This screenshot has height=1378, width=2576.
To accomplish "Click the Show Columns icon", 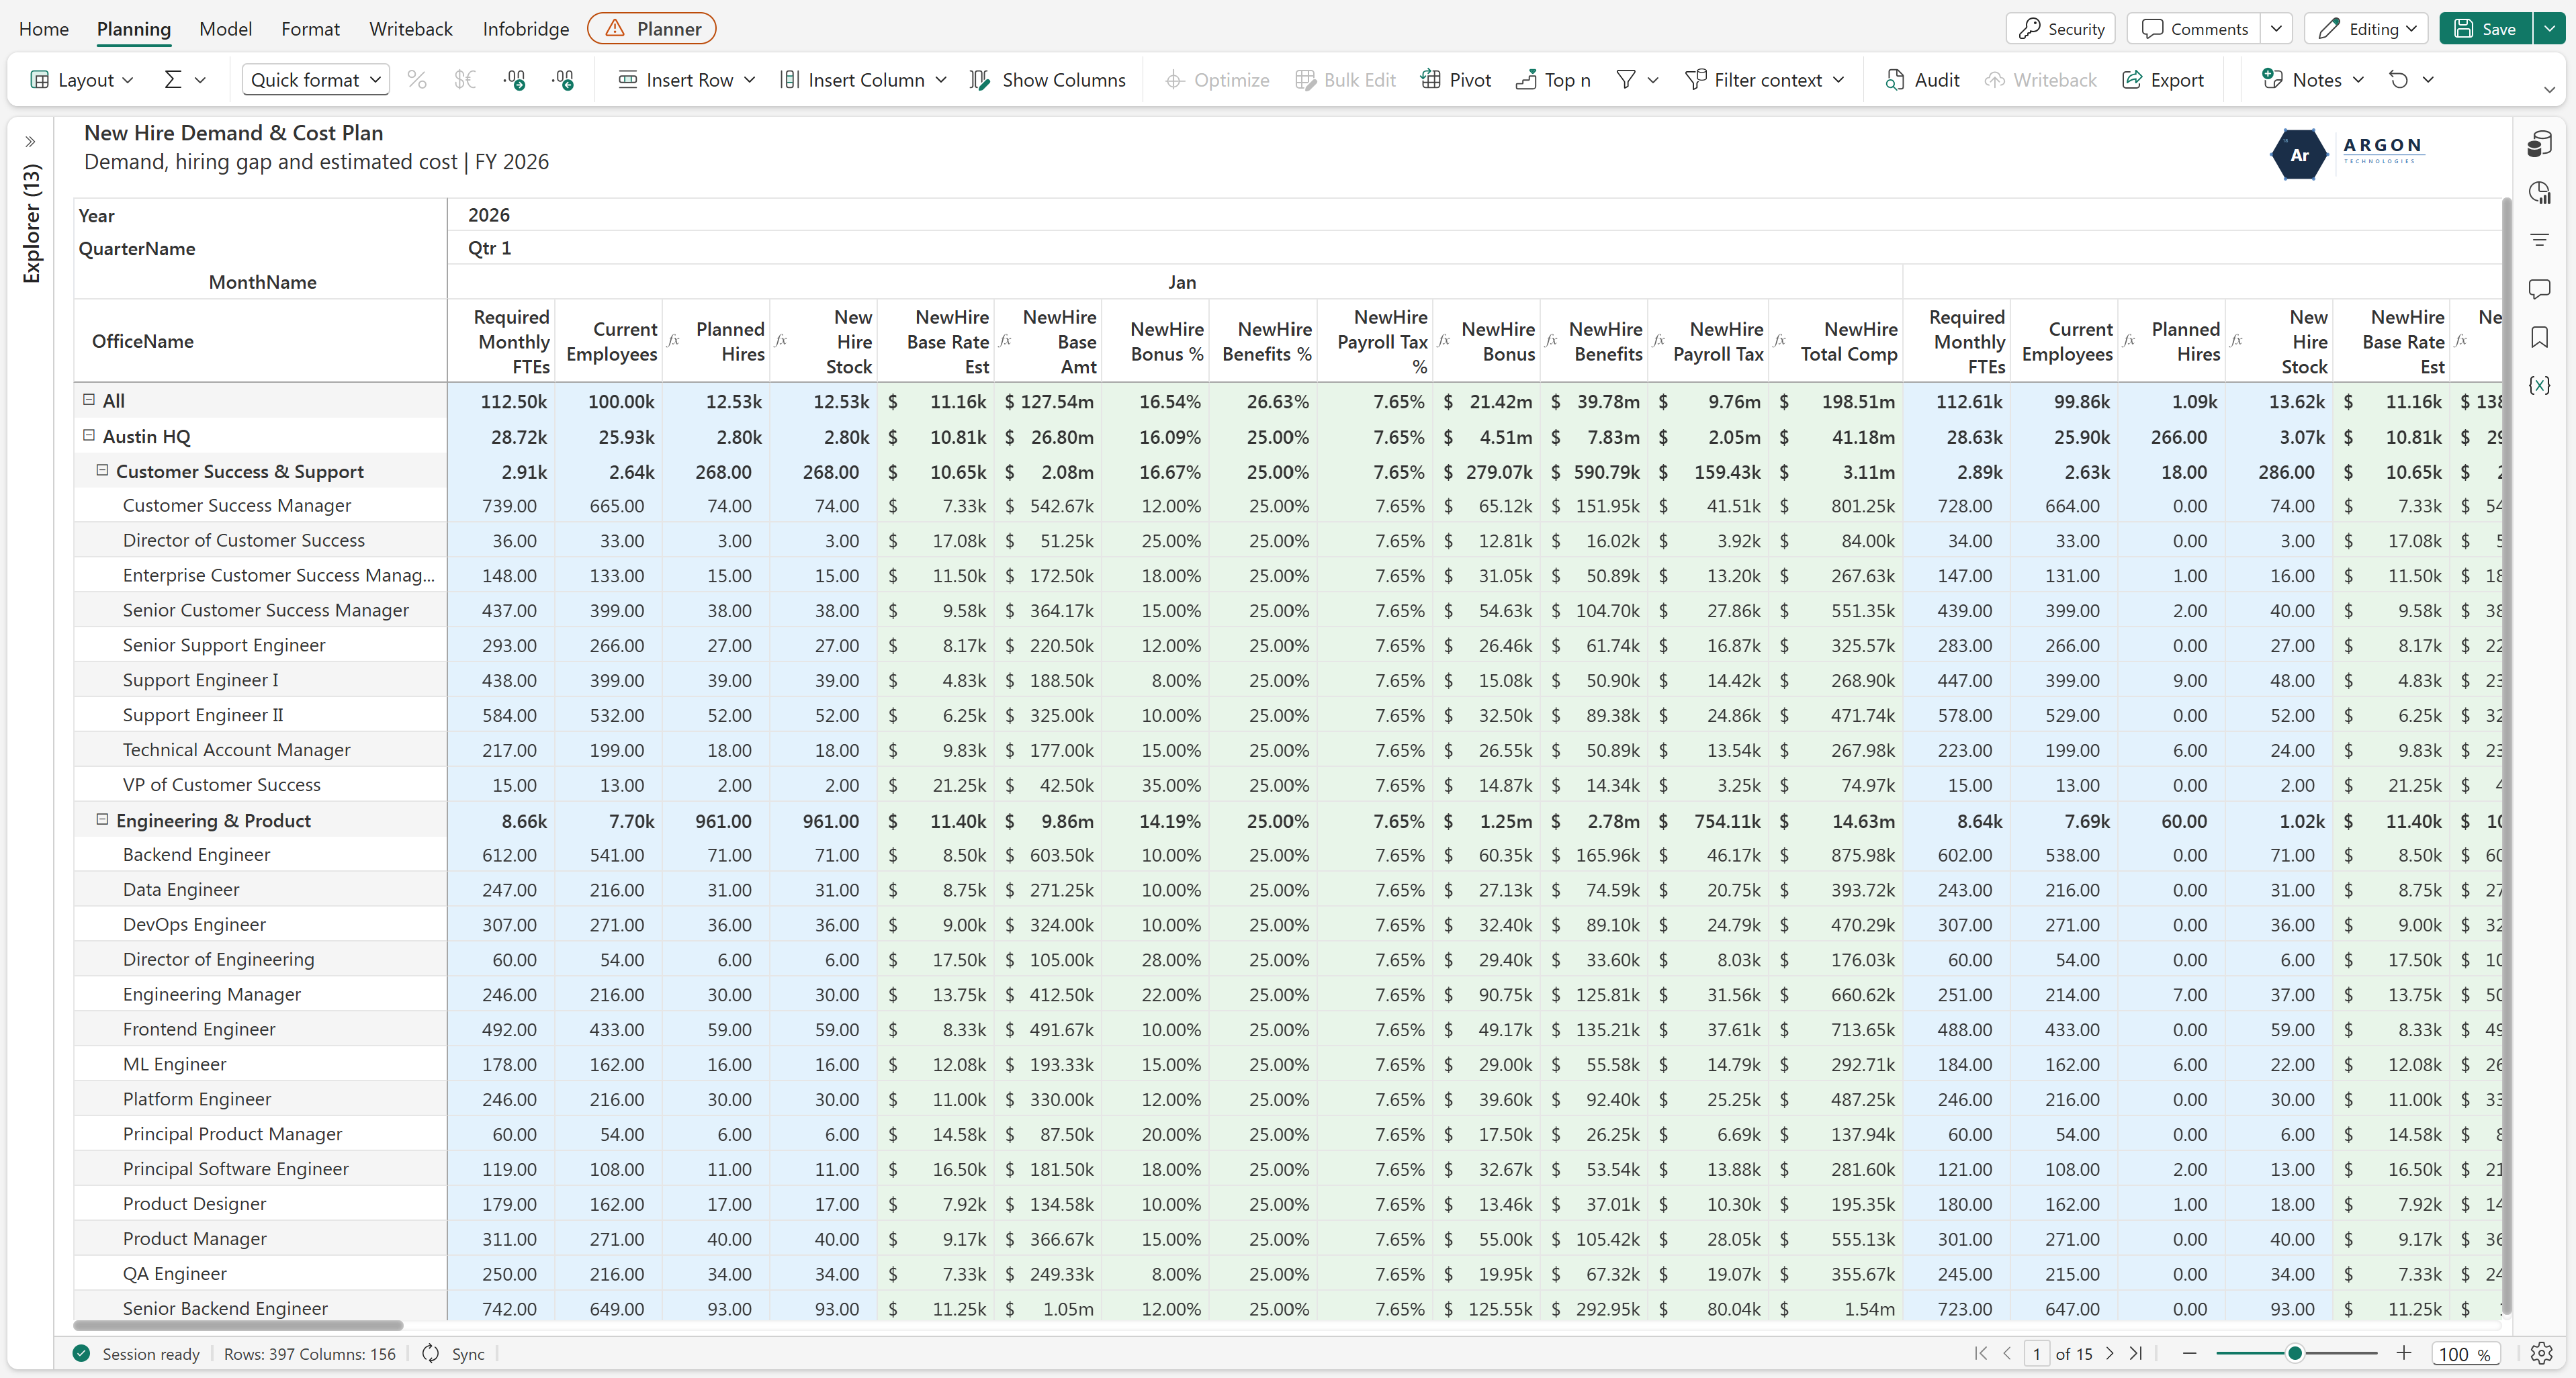I will tap(980, 80).
